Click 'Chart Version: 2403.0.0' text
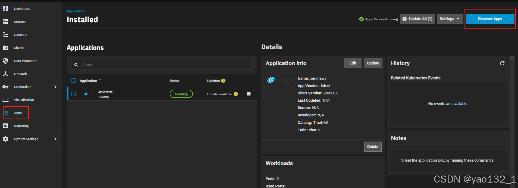The image size is (518, 188). tap(318, 93)
